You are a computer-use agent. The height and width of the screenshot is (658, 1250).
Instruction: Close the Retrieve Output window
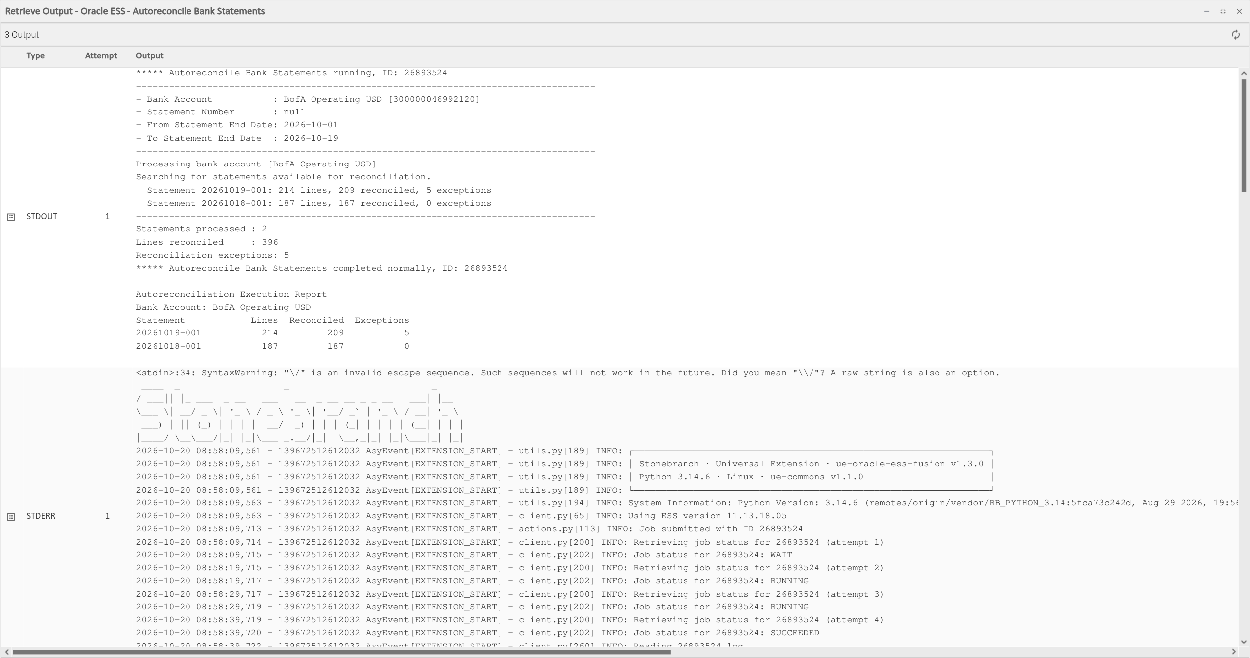click(x=1239, y=11)
